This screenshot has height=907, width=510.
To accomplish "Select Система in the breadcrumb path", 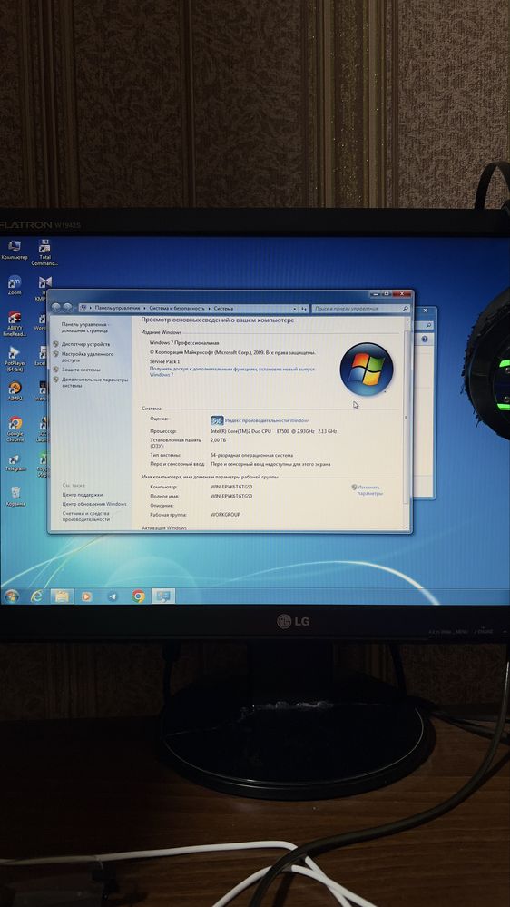I will point(223,309).
